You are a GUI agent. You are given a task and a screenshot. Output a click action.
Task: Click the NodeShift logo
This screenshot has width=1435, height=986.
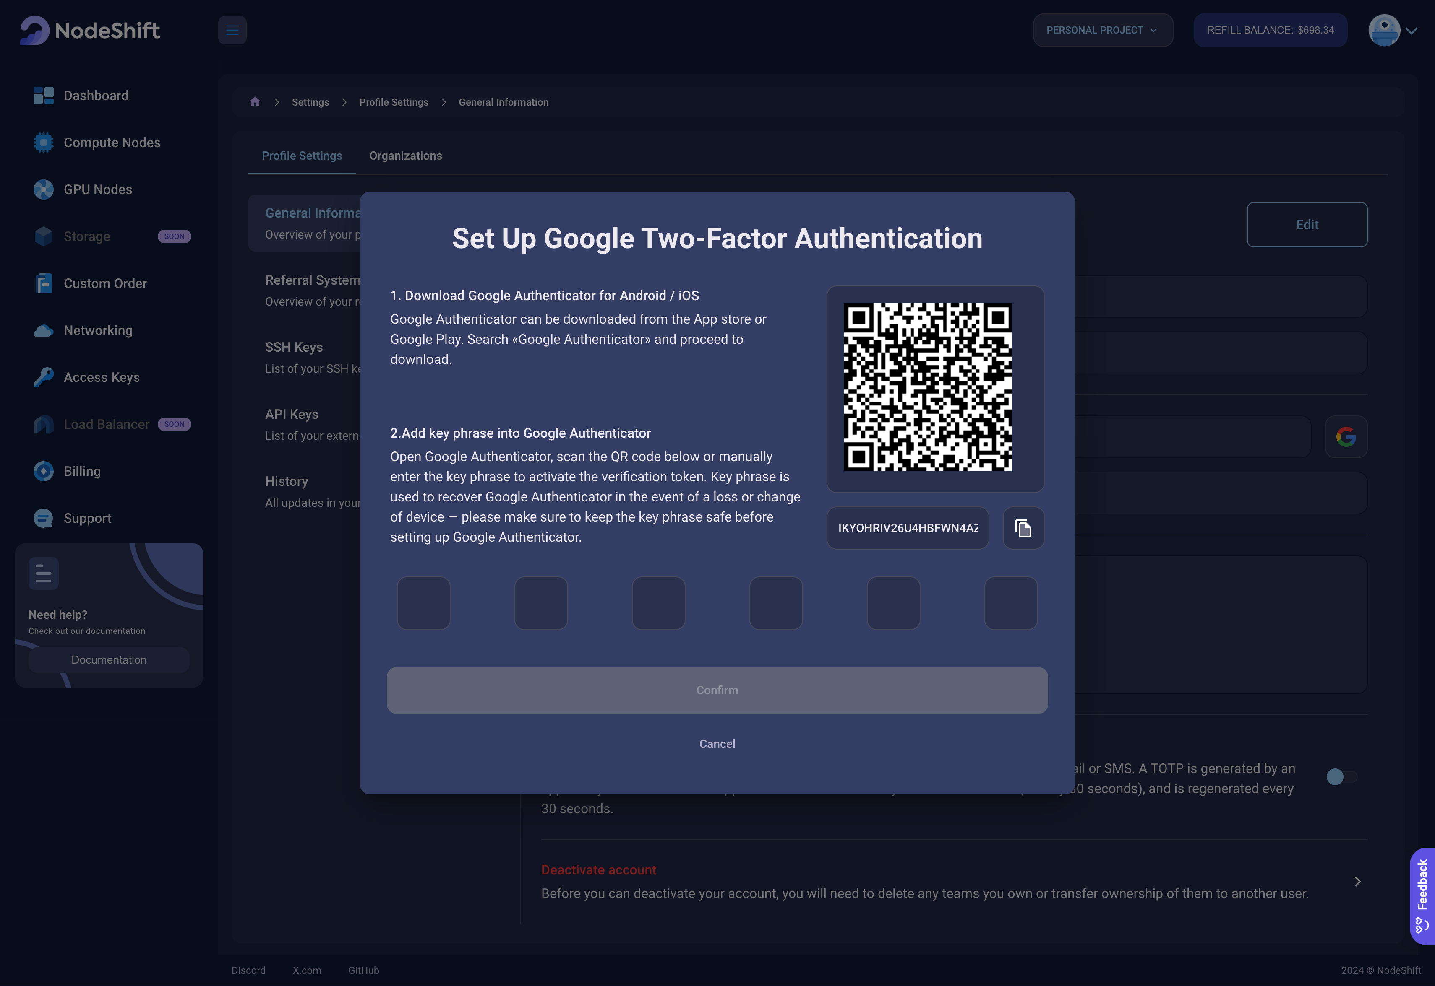(90, 30)
